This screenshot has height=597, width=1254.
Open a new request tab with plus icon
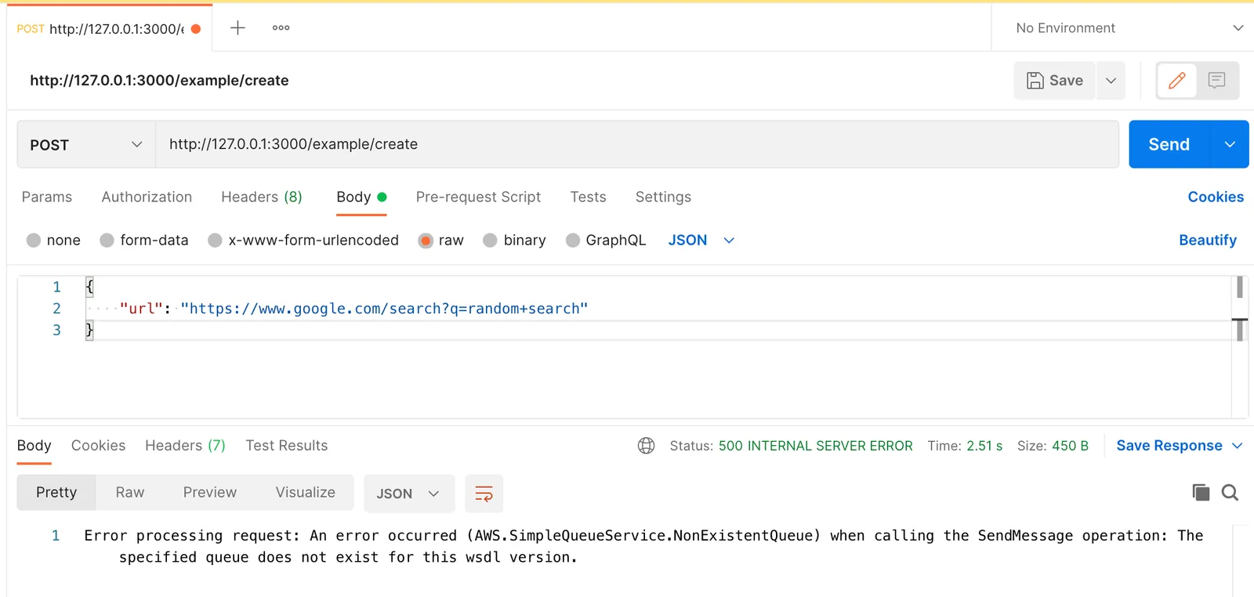(237, 28)
